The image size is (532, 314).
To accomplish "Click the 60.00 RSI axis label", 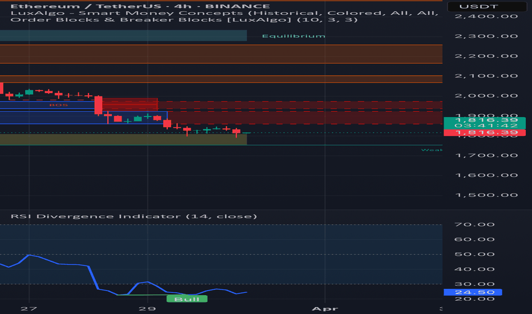I will [474, 239].
